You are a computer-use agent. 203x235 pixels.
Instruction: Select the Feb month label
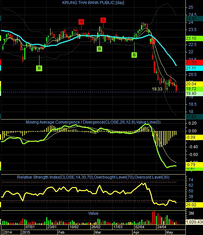click(61, 232)
